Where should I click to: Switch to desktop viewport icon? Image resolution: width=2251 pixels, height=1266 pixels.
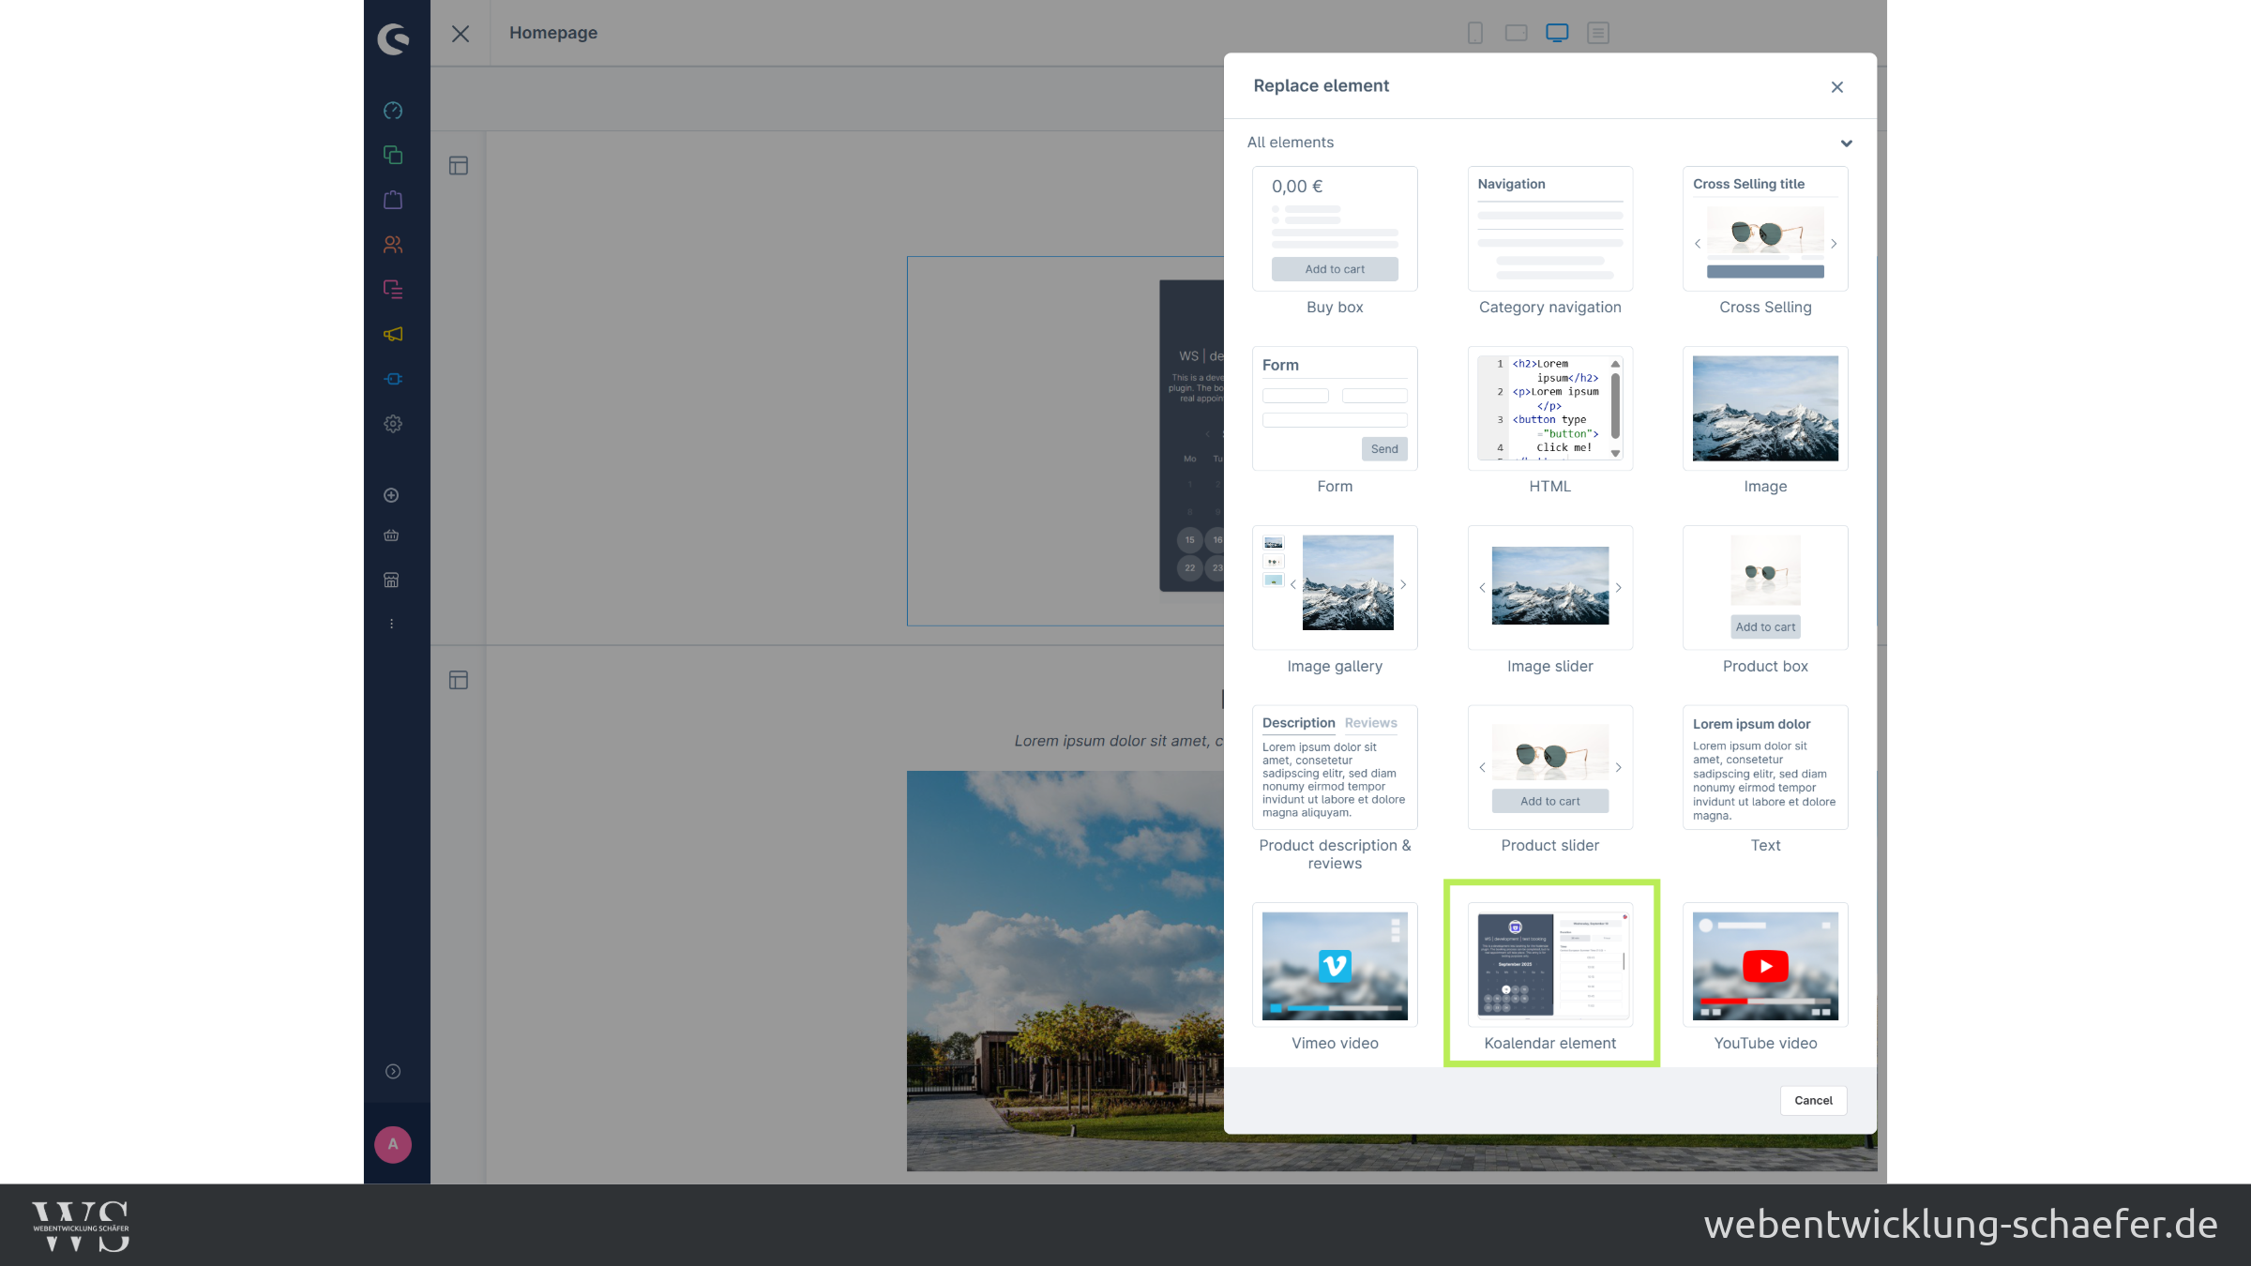click(x=1557, y=33)
